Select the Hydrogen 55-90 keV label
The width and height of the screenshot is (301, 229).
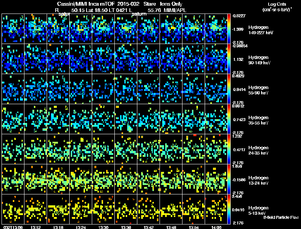tap(258, 90)
